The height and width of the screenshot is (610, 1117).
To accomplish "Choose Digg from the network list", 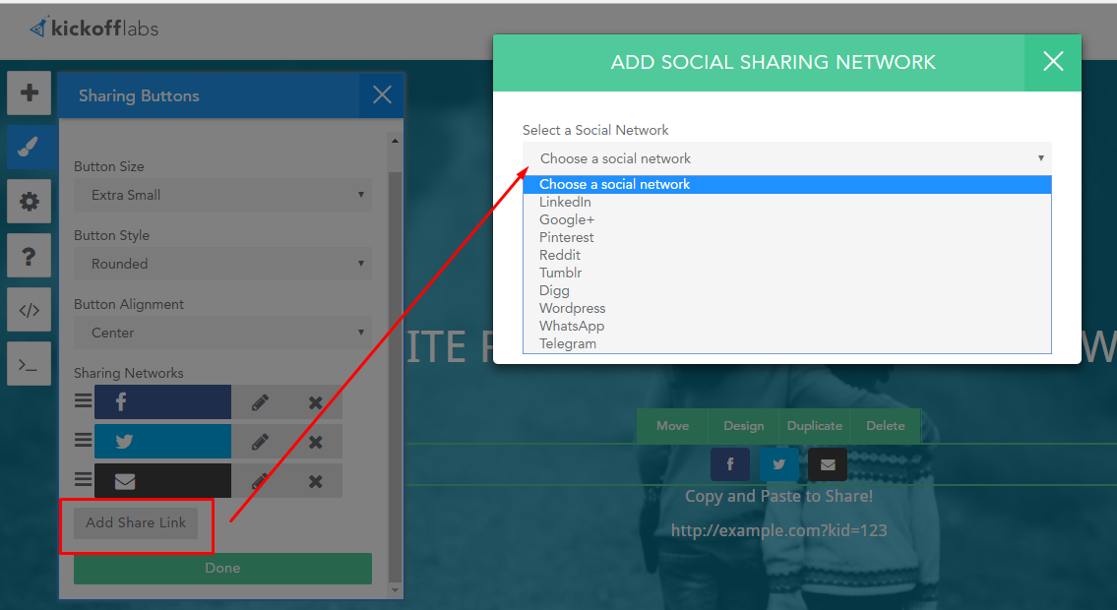I will point(787,290).
